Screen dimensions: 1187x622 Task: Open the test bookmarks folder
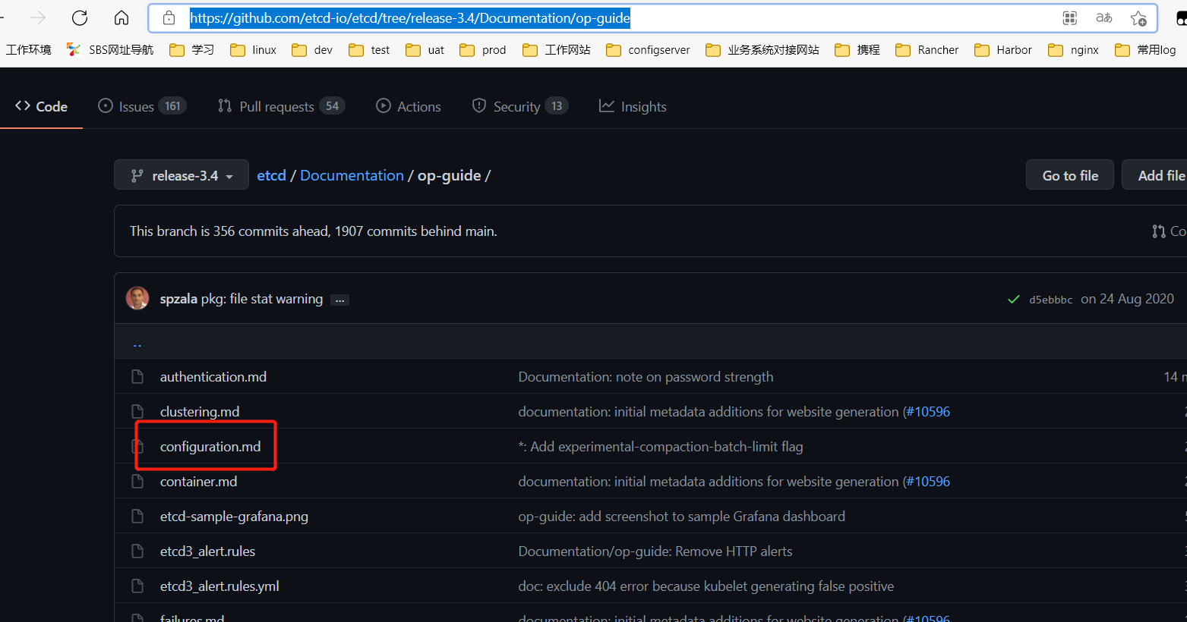coord(370,50)
